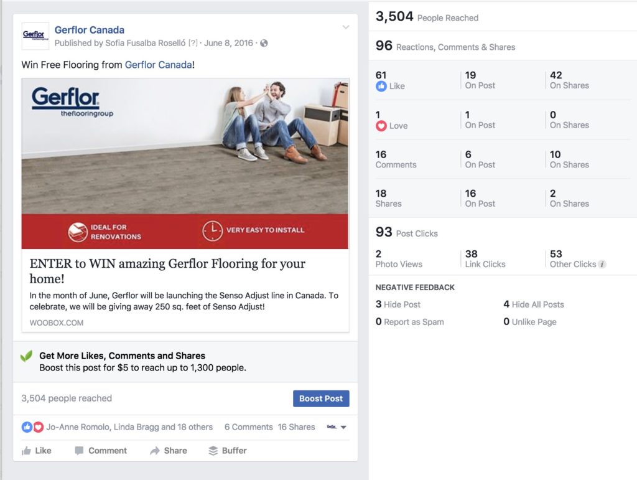Image resolution: width=637 pixels, height=480 pixels.
Task: Click the public audience globe icon
Action: (x=264, y=43)
